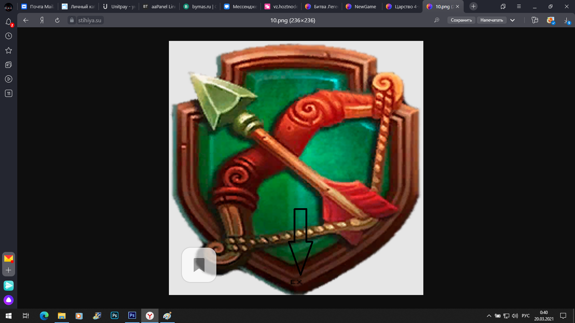The width and height of the screenshot is (575, 323).
Task: Focus Yandex Browser on the taskbar
Action: click(150, 316)
